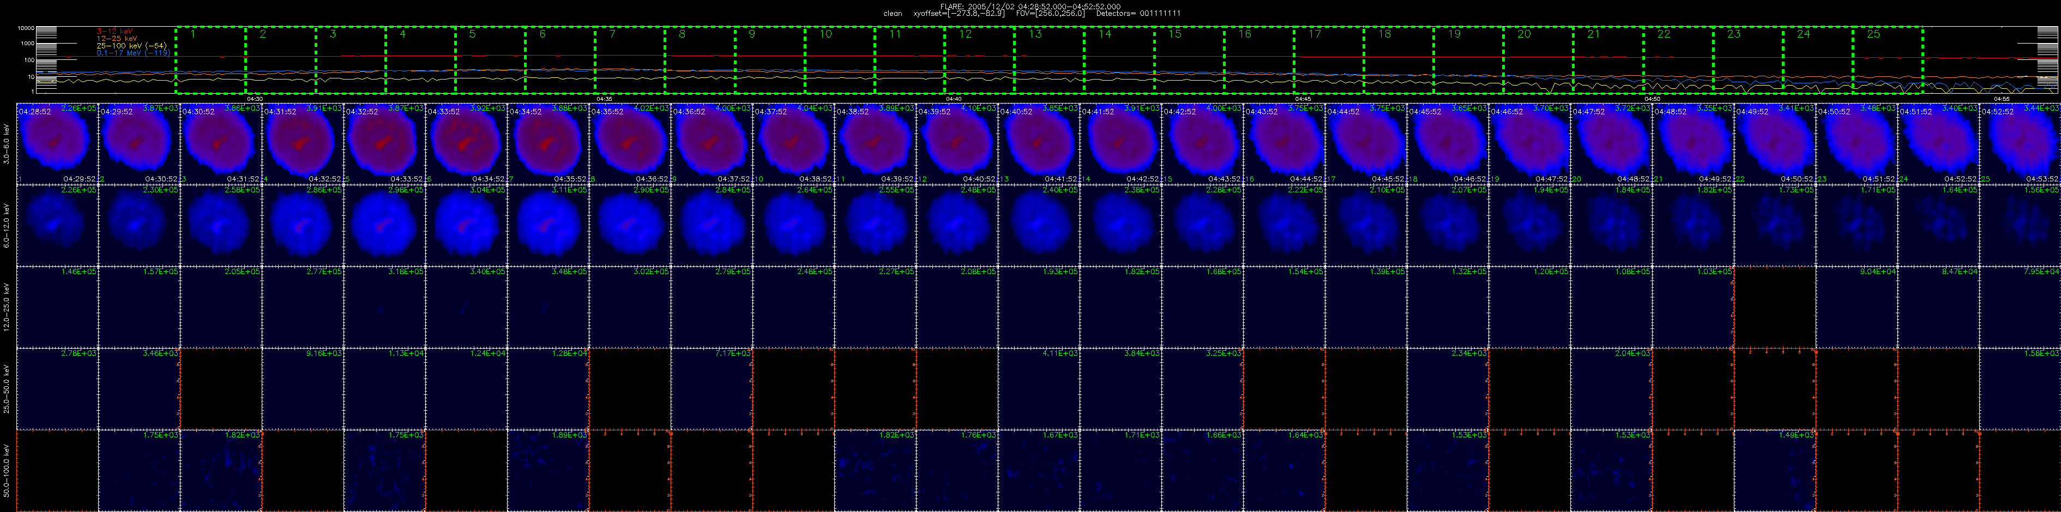Open 3.0-6.0 keV image starting 04:51:52
This screenshot has height=512, width=2061.
(1938, 144)
